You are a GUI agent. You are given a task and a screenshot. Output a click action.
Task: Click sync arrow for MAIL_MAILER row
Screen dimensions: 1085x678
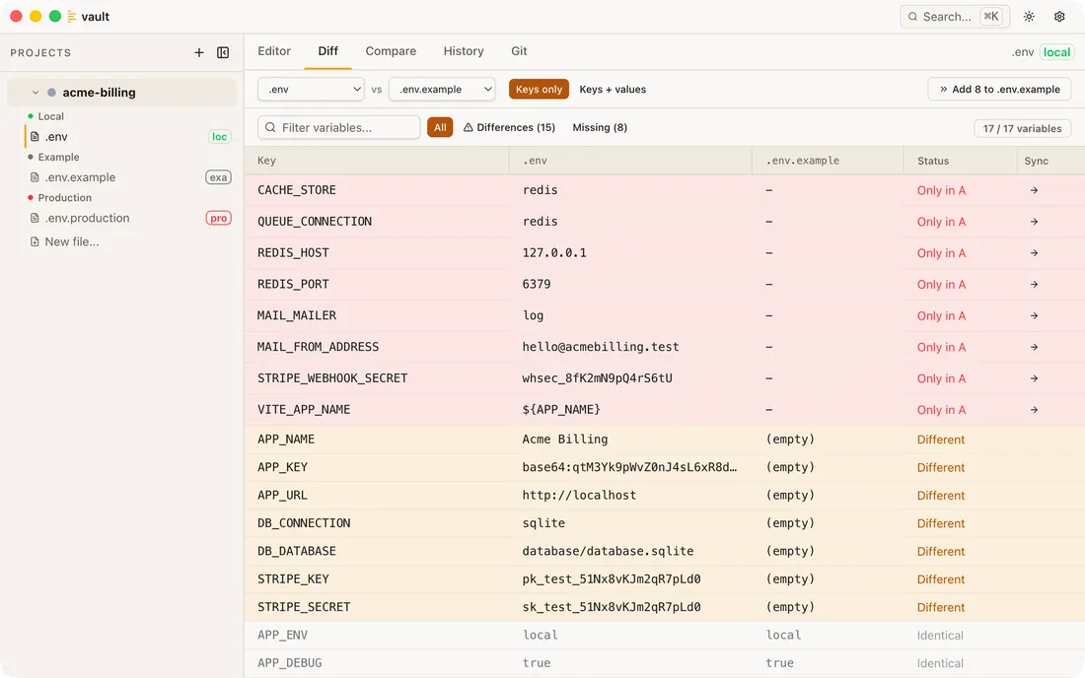click(x=1034, y=316)
